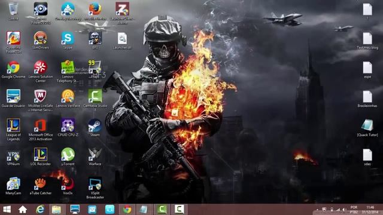Open VoxOx desktop shortcut
383x215 pixels.
point(68,186)
